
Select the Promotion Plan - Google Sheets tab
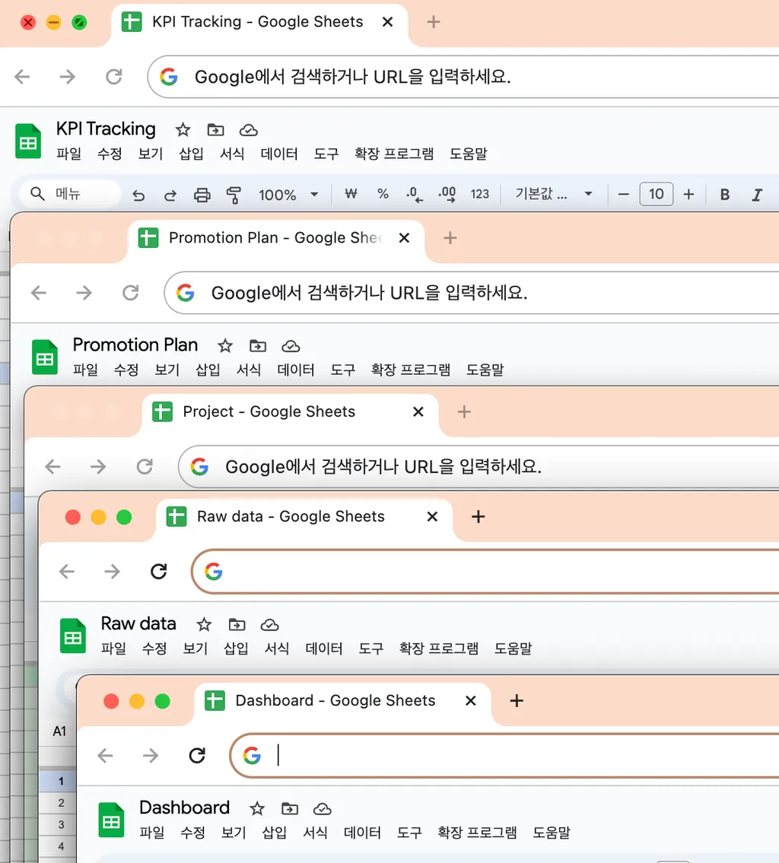pyautogui.click(x=275, y=238)
